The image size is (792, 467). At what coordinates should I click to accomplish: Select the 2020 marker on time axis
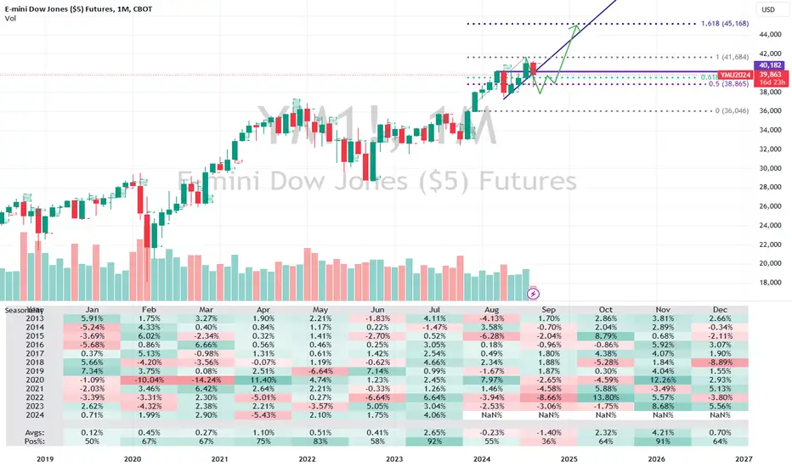pos(133,459)
